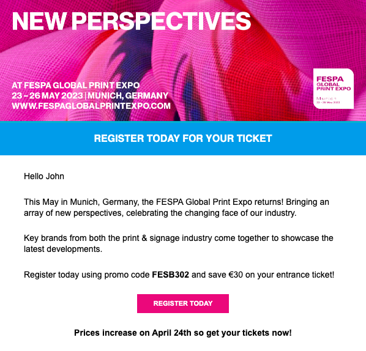Click the Prices increase on April 24th notice
This screenshot has width=366, height=351.
pos(183,333)
